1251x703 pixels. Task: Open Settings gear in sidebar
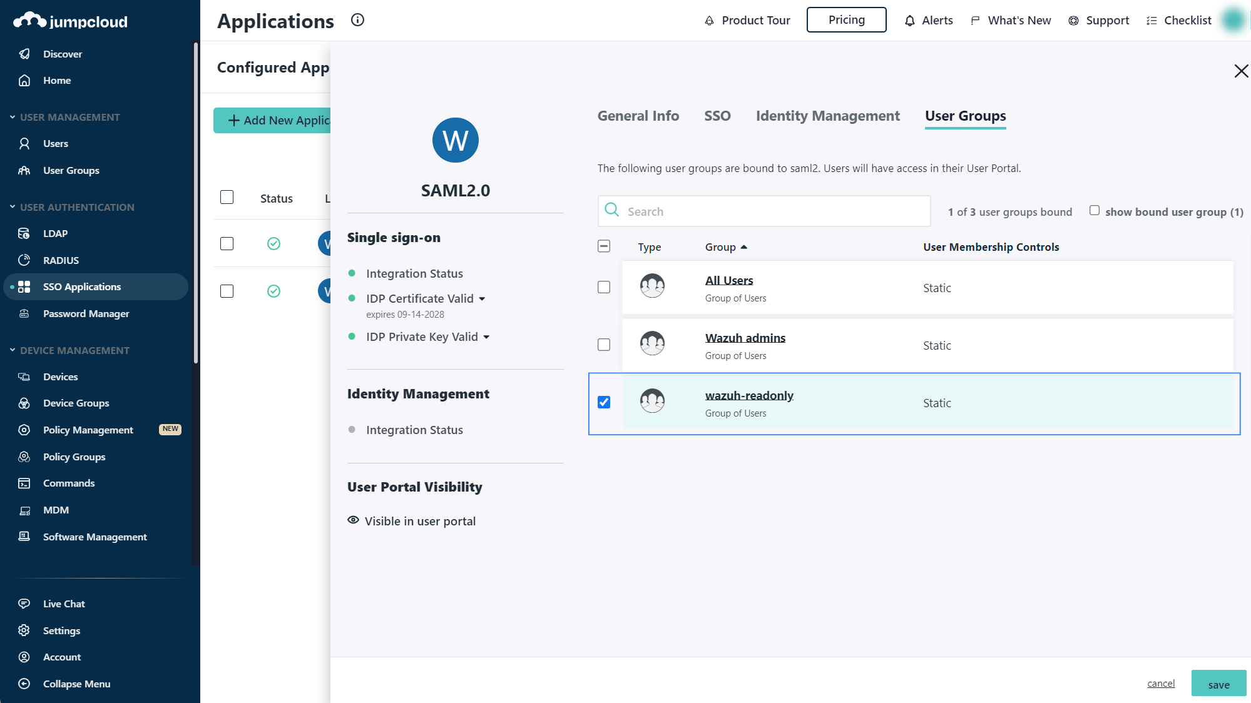click(x=24, y=630)
